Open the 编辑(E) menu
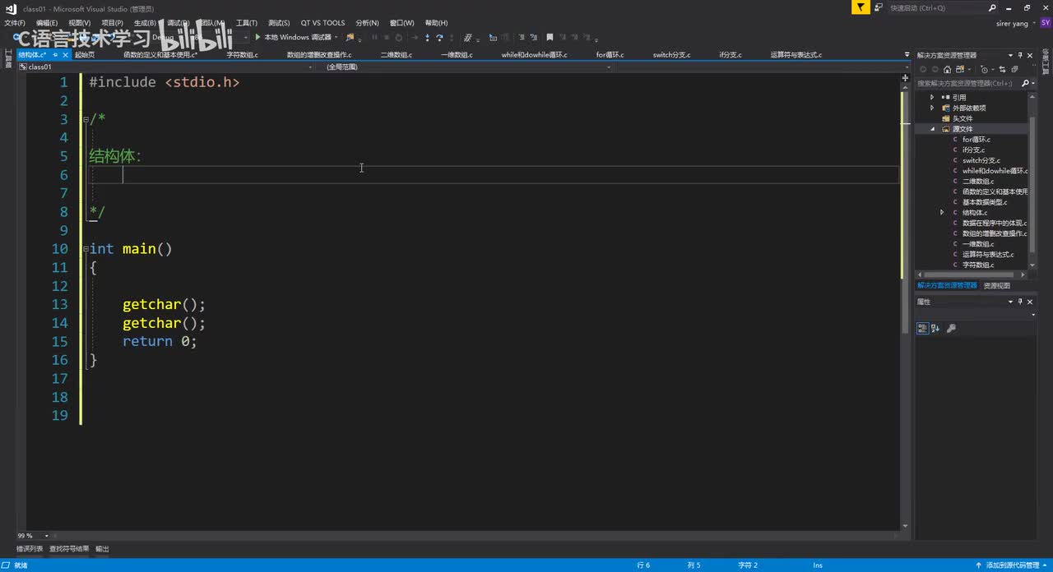Screen dimensions: 1053x572 click(47, 23)
